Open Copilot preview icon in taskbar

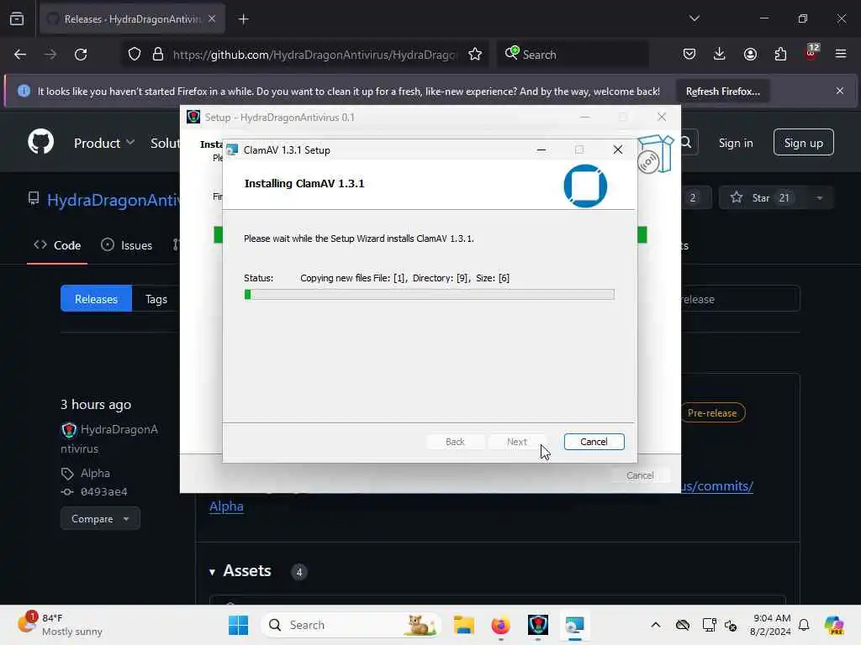click(x=834, y=625)
